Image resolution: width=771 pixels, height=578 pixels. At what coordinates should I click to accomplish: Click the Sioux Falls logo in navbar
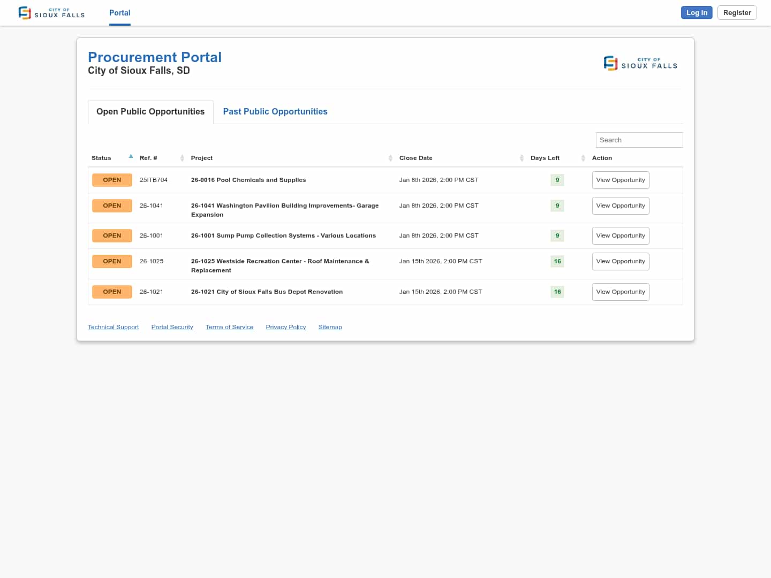(x=51, y=13)
